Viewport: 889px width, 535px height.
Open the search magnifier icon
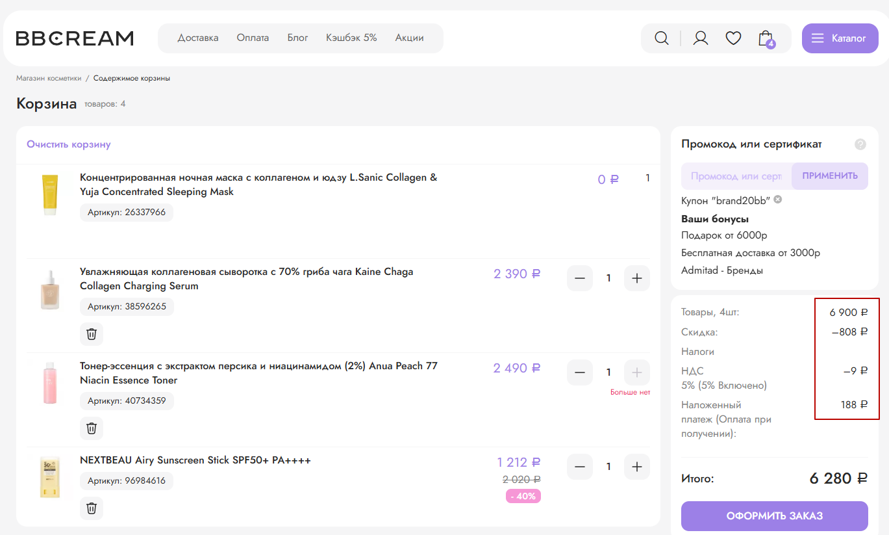[x=661, y=38]
